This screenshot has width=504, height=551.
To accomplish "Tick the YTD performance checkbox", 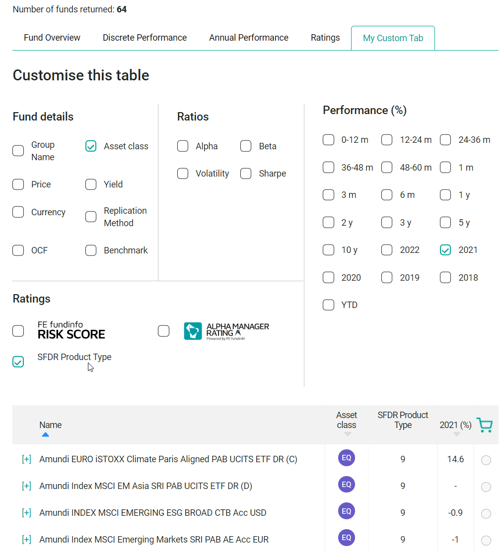I will click(x=328, y=305).
